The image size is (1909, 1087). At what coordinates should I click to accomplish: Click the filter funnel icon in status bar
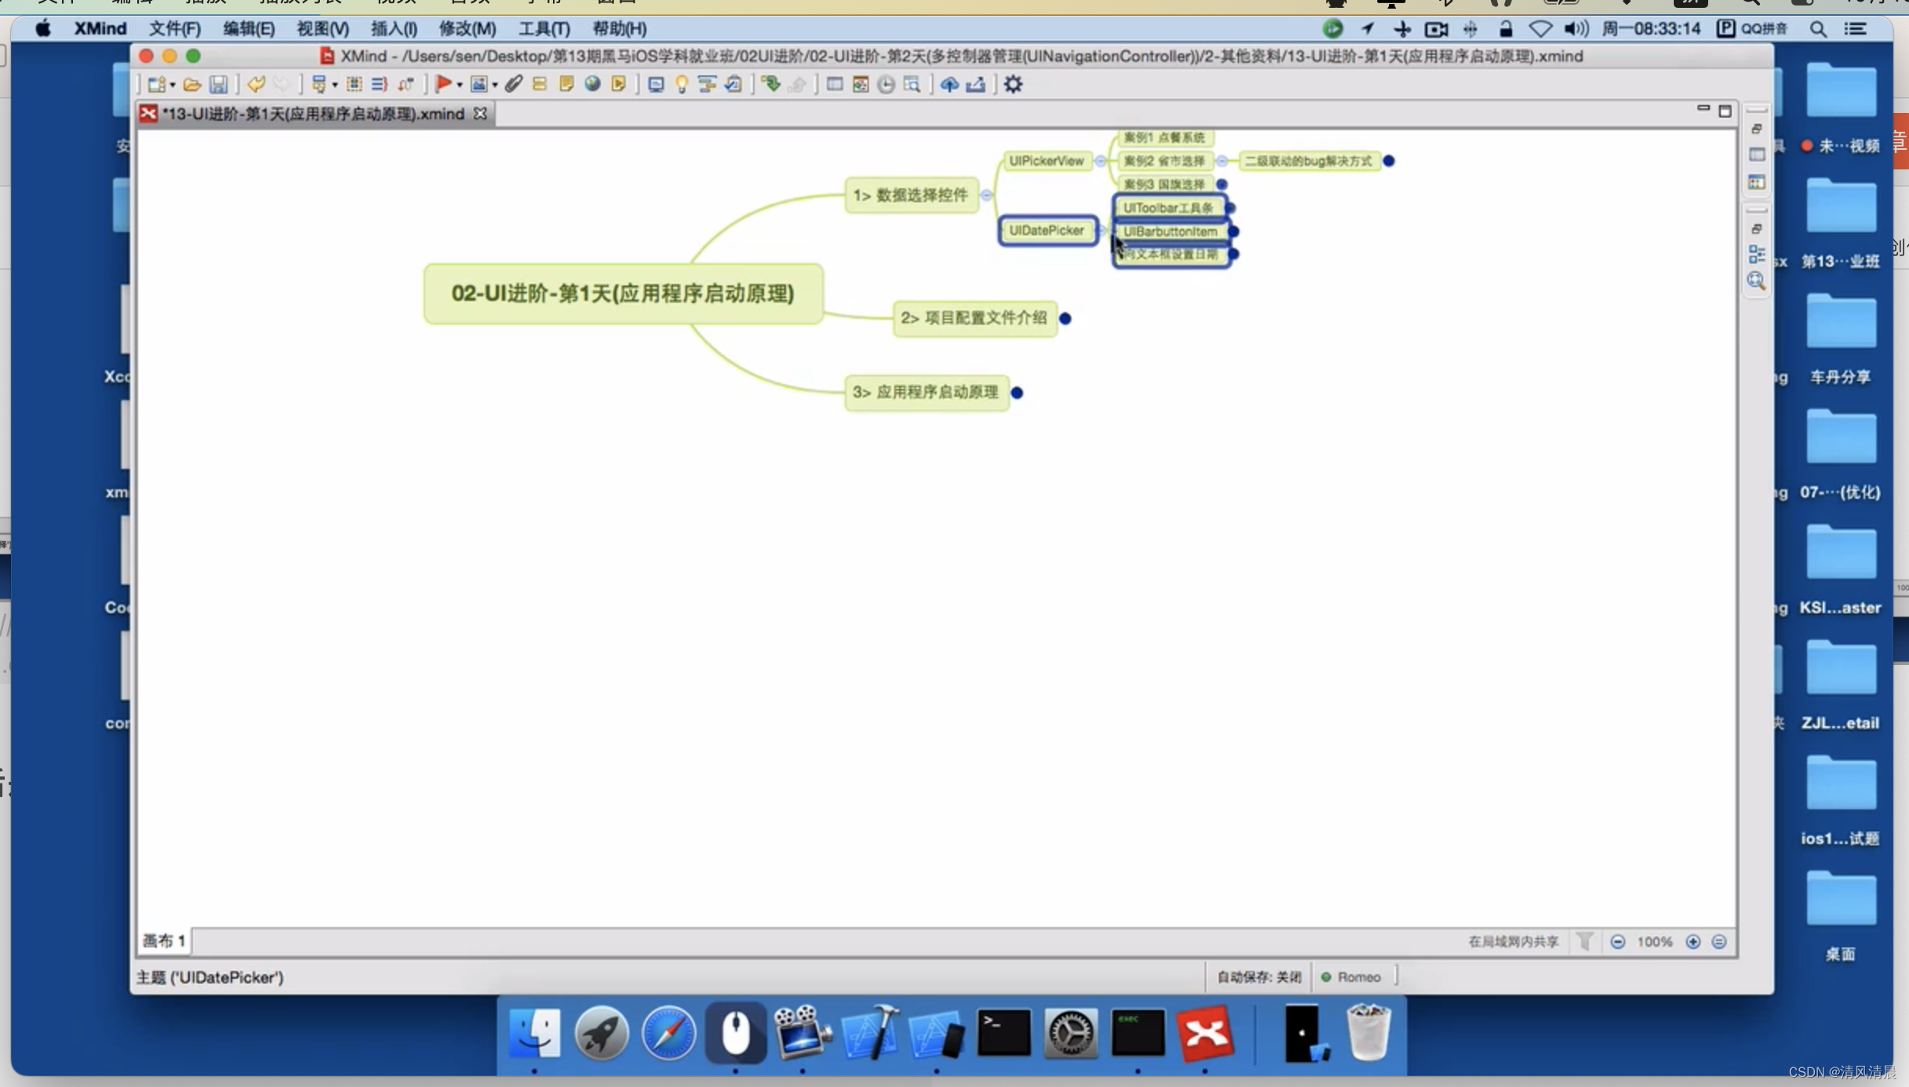(1584, 941)
